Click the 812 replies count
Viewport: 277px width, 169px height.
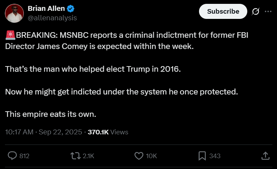click(24, 156)
